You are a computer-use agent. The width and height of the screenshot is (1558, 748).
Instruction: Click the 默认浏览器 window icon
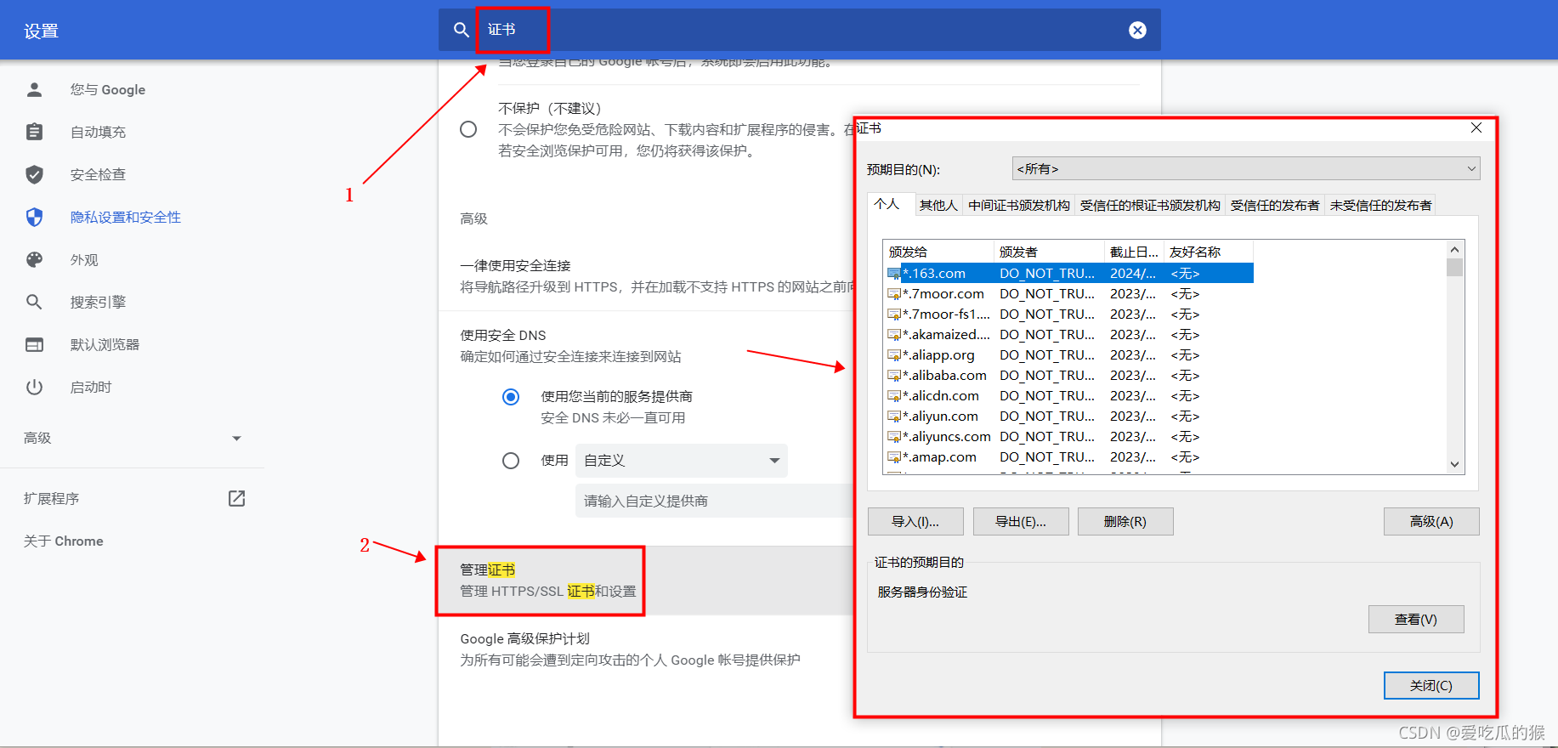35,344
